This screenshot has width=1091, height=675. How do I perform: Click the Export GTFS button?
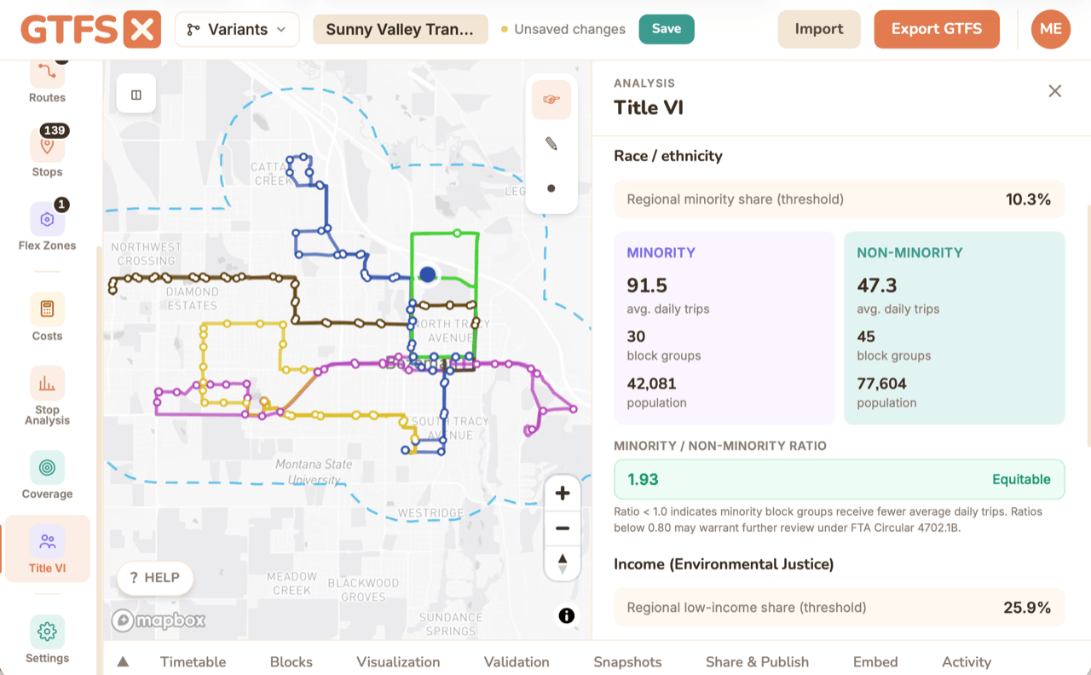pyautogui.click(x=937, y=29)
